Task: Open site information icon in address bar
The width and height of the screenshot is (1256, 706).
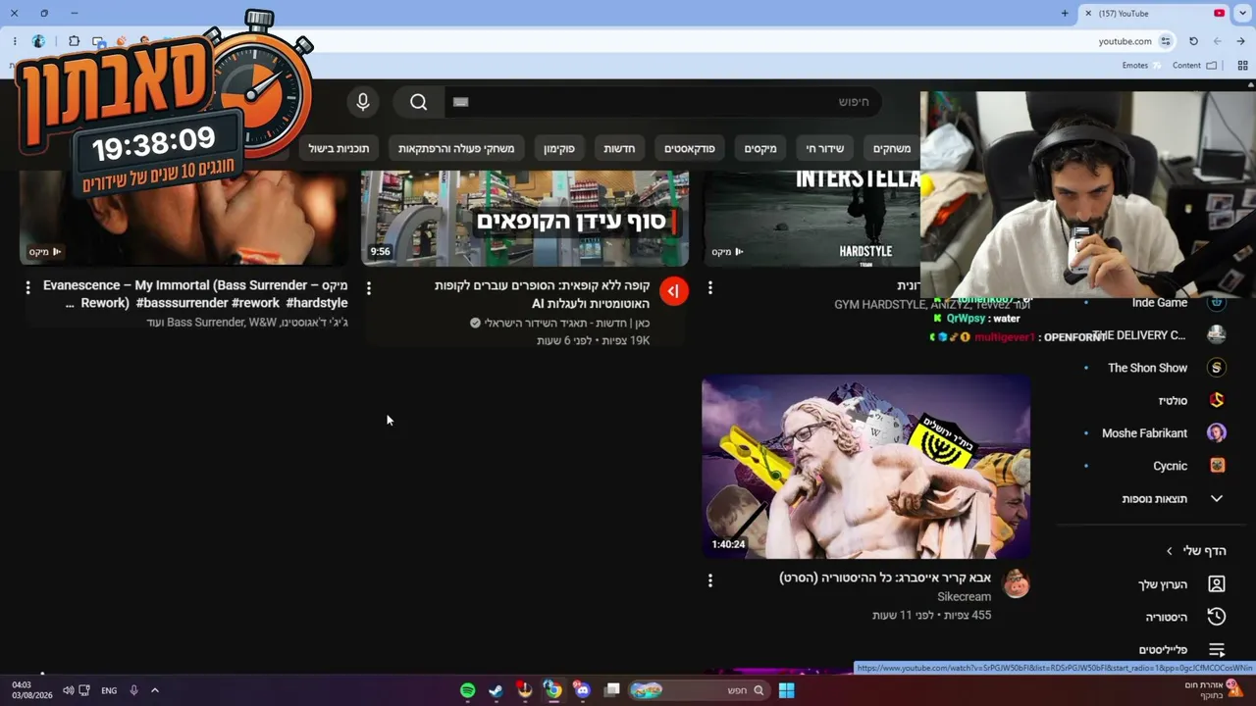Action: coord(1166,41)
